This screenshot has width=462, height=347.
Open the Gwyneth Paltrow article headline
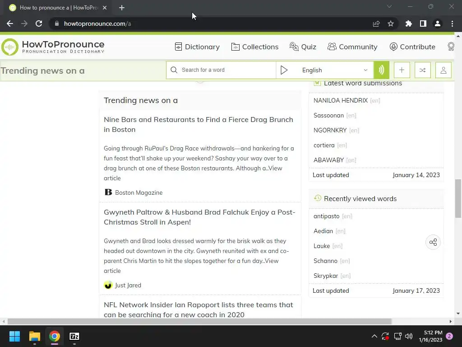199,217
